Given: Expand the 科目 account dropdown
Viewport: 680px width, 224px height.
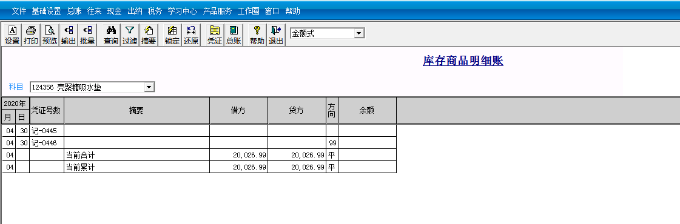Looking at the screenshot, I should (149, 87).
